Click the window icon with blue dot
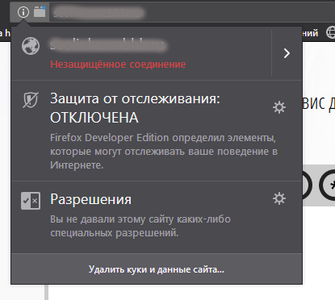Image resolution: width=335 pixels, height=300 pixels. click(40, 11)
